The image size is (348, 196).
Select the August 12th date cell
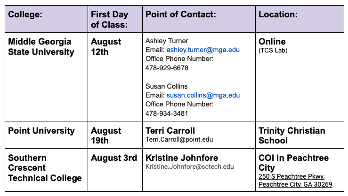pos(115,77)
